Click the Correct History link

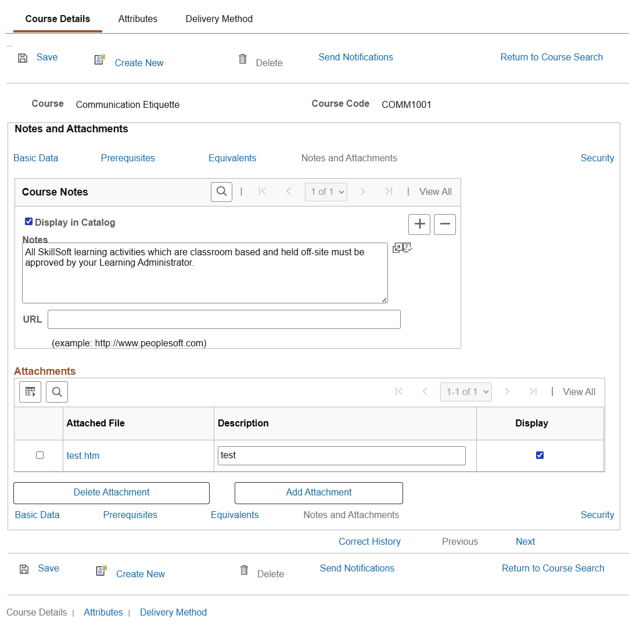click(369, 542)
